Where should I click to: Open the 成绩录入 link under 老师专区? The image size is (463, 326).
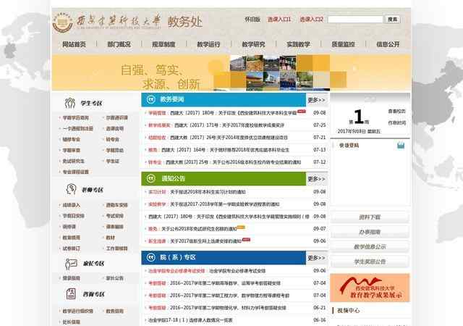point(71,205)
